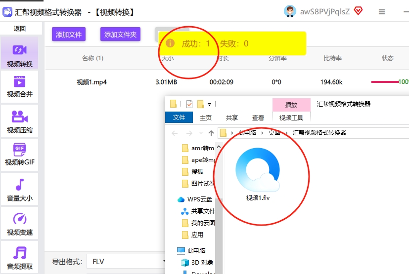
Task: Click the 共享文件 share icon
Action: click(184, 211)
